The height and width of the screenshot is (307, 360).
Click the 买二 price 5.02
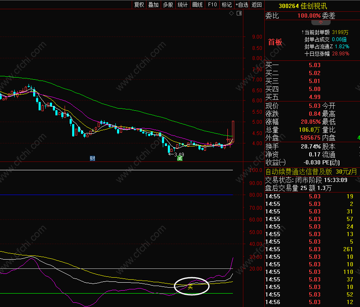coord(314,73)
